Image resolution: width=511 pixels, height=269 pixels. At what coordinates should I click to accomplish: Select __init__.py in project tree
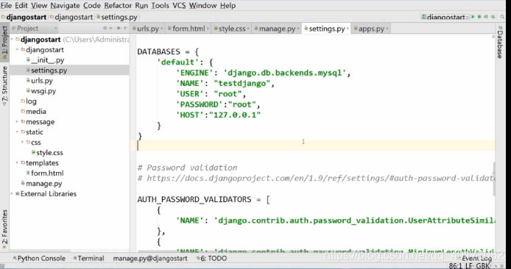click(x=46, y=60)
